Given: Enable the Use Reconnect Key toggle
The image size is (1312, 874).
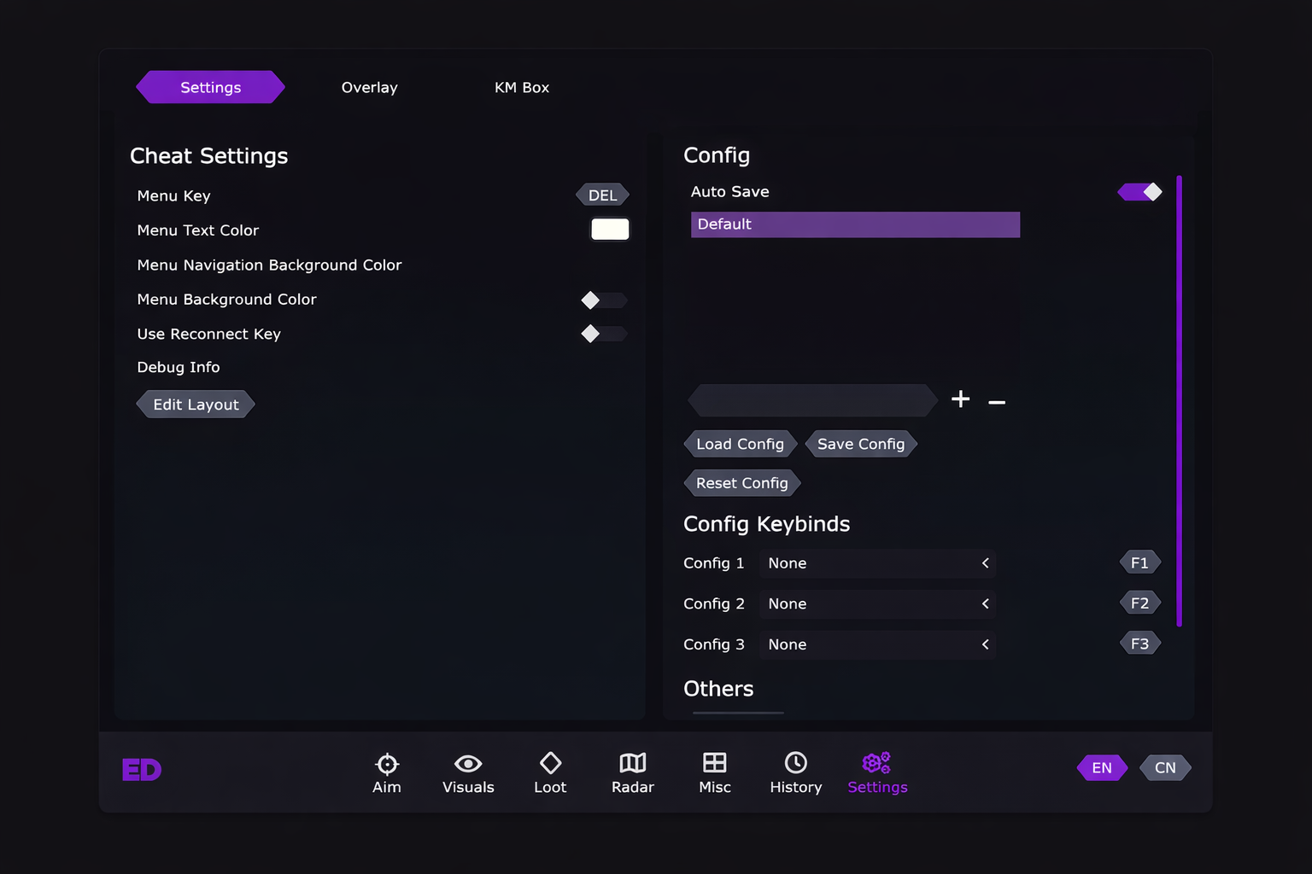Looking at the screenshot, I should point(604,334).
